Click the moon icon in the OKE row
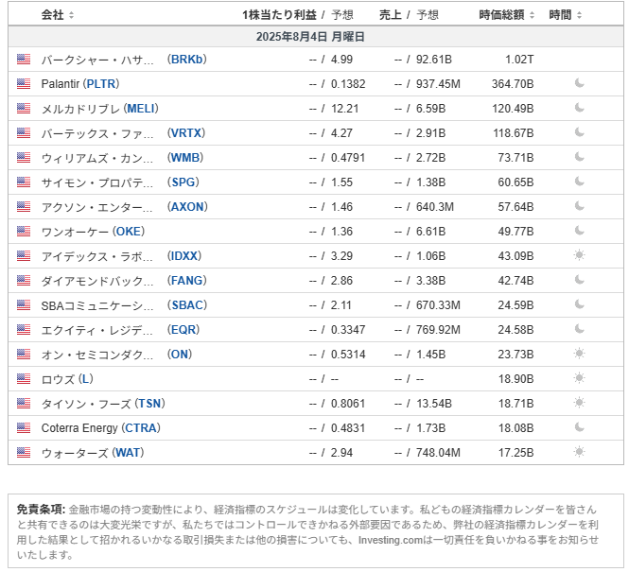629x572 pixels. pos(579,231)
